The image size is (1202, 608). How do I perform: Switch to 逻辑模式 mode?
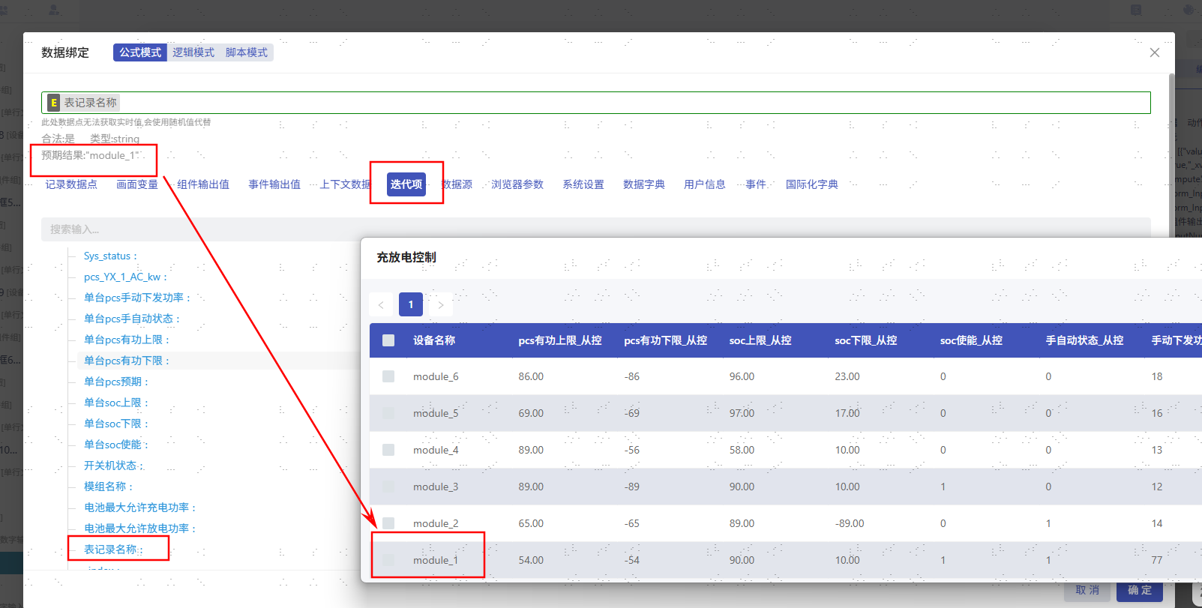(193, 52)
